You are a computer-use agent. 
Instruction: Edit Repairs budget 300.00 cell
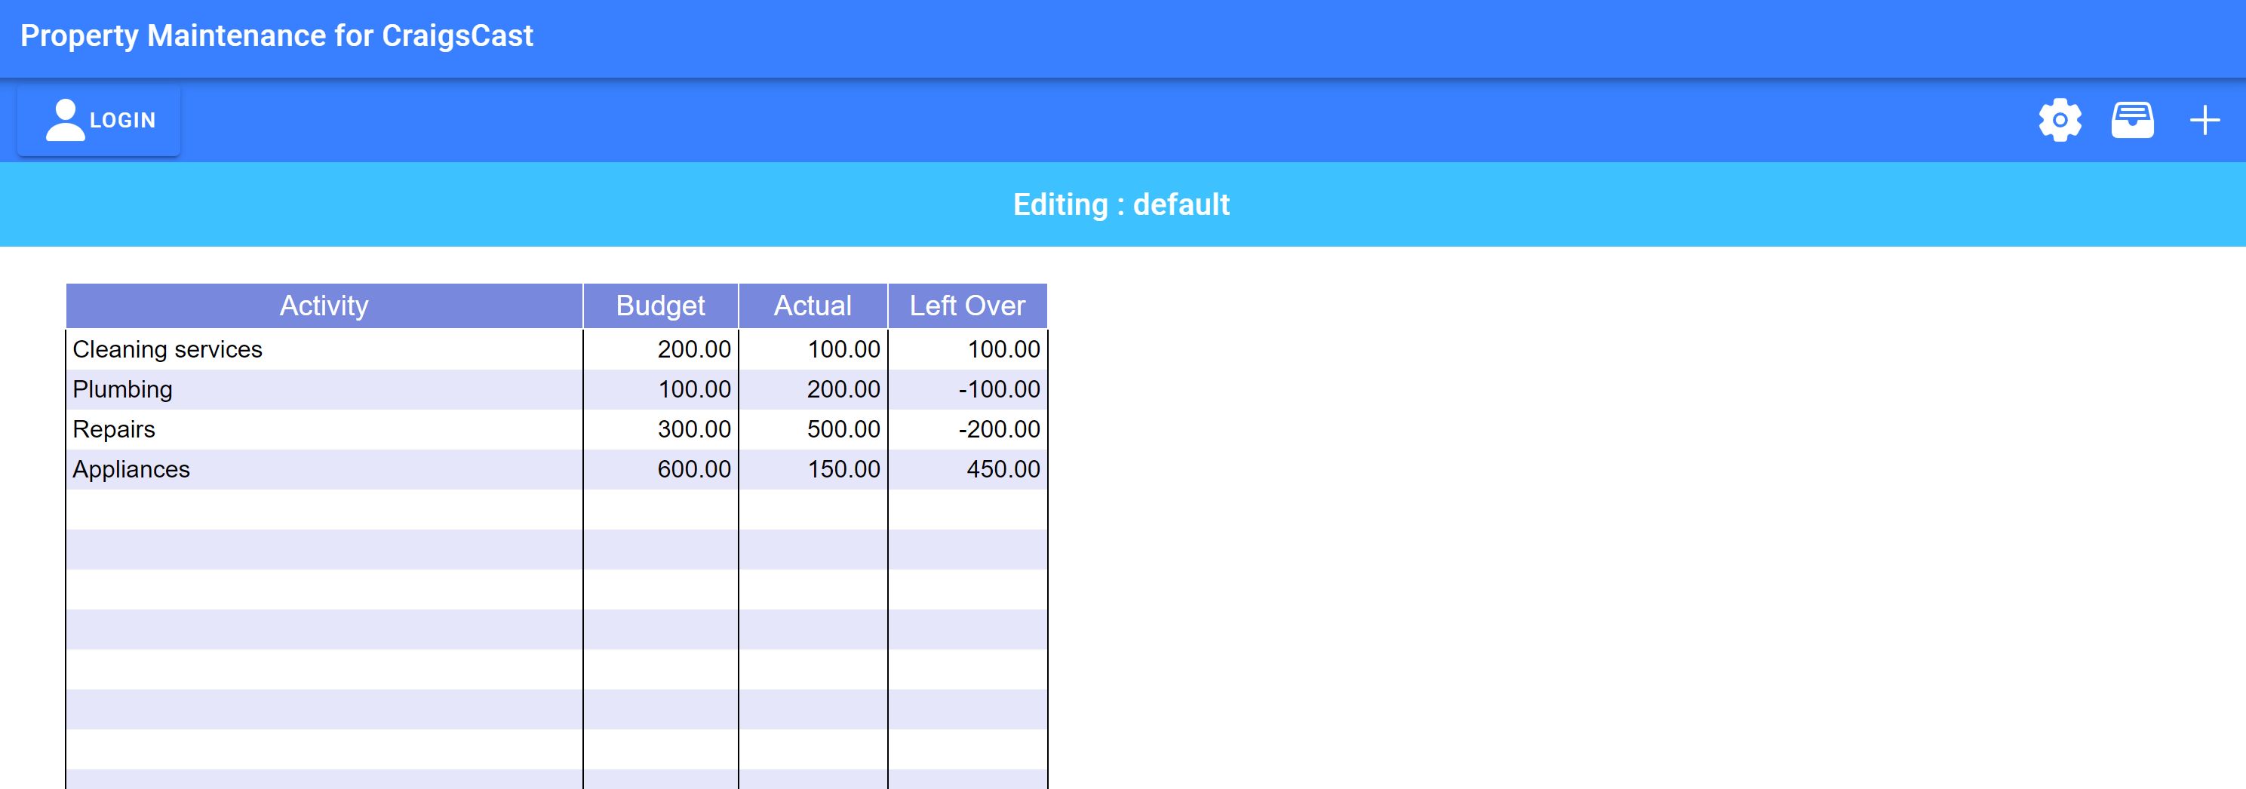661,430
